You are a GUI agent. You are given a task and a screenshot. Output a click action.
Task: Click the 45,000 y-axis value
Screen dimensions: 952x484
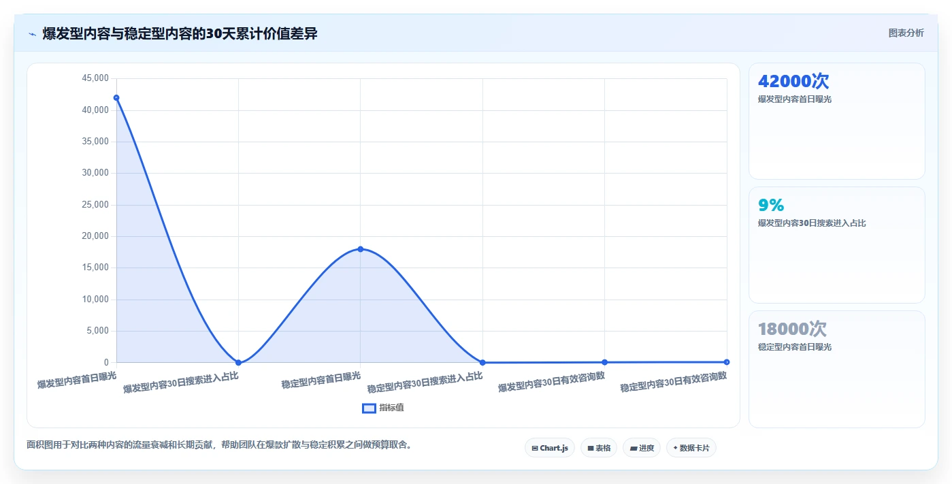[x=95, y=78]
